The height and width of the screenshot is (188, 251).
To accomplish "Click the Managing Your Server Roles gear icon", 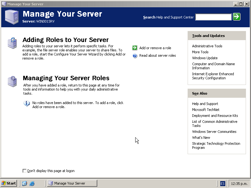I will 12,81.
